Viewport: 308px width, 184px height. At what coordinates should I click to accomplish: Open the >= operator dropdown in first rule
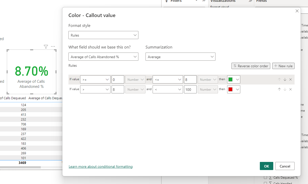coord(95,79)
